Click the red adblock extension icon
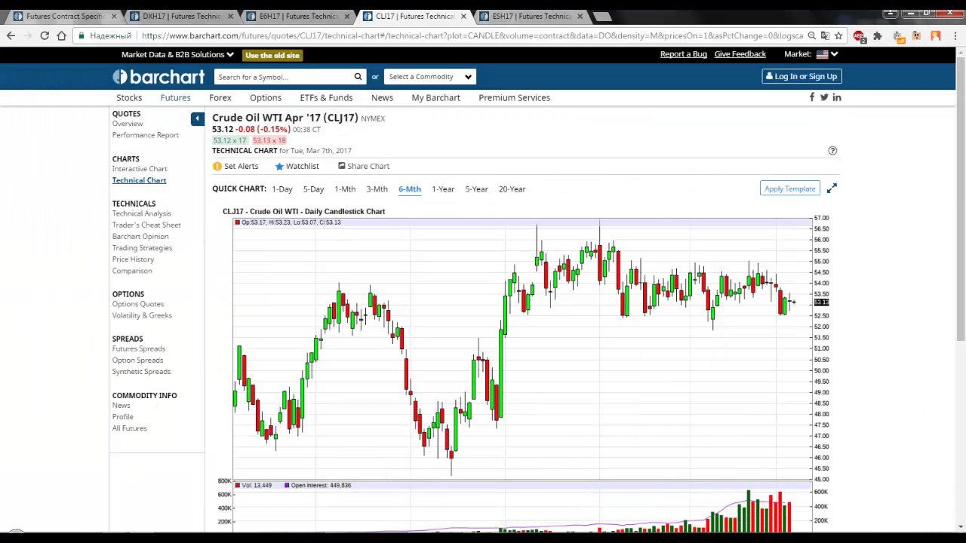The image size is (966, 543). click(859, 35)
